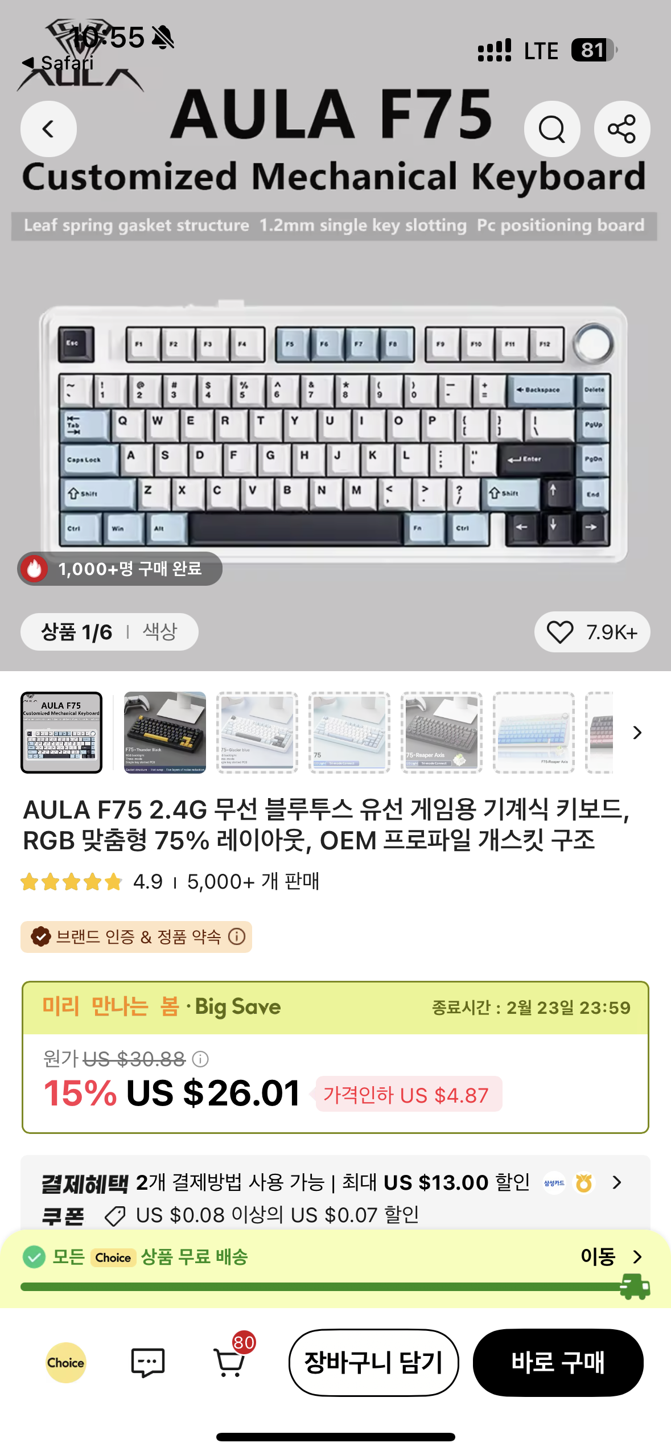The image size is (671, 1455).
Task: Switch to the 색상 tab
Action: [160, 631]
